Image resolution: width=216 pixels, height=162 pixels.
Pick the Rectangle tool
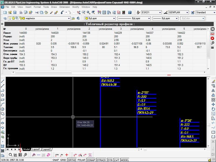click(x=2, y=99)
